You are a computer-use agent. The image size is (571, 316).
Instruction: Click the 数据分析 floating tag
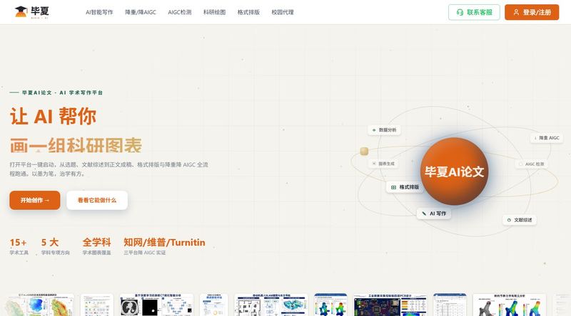pos(384,130)
